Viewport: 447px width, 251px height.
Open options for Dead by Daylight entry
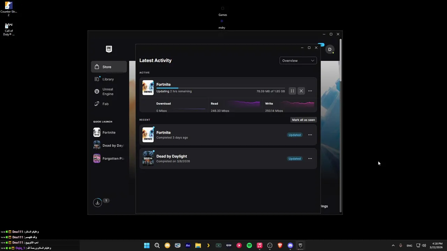click(x=310, y=159)
